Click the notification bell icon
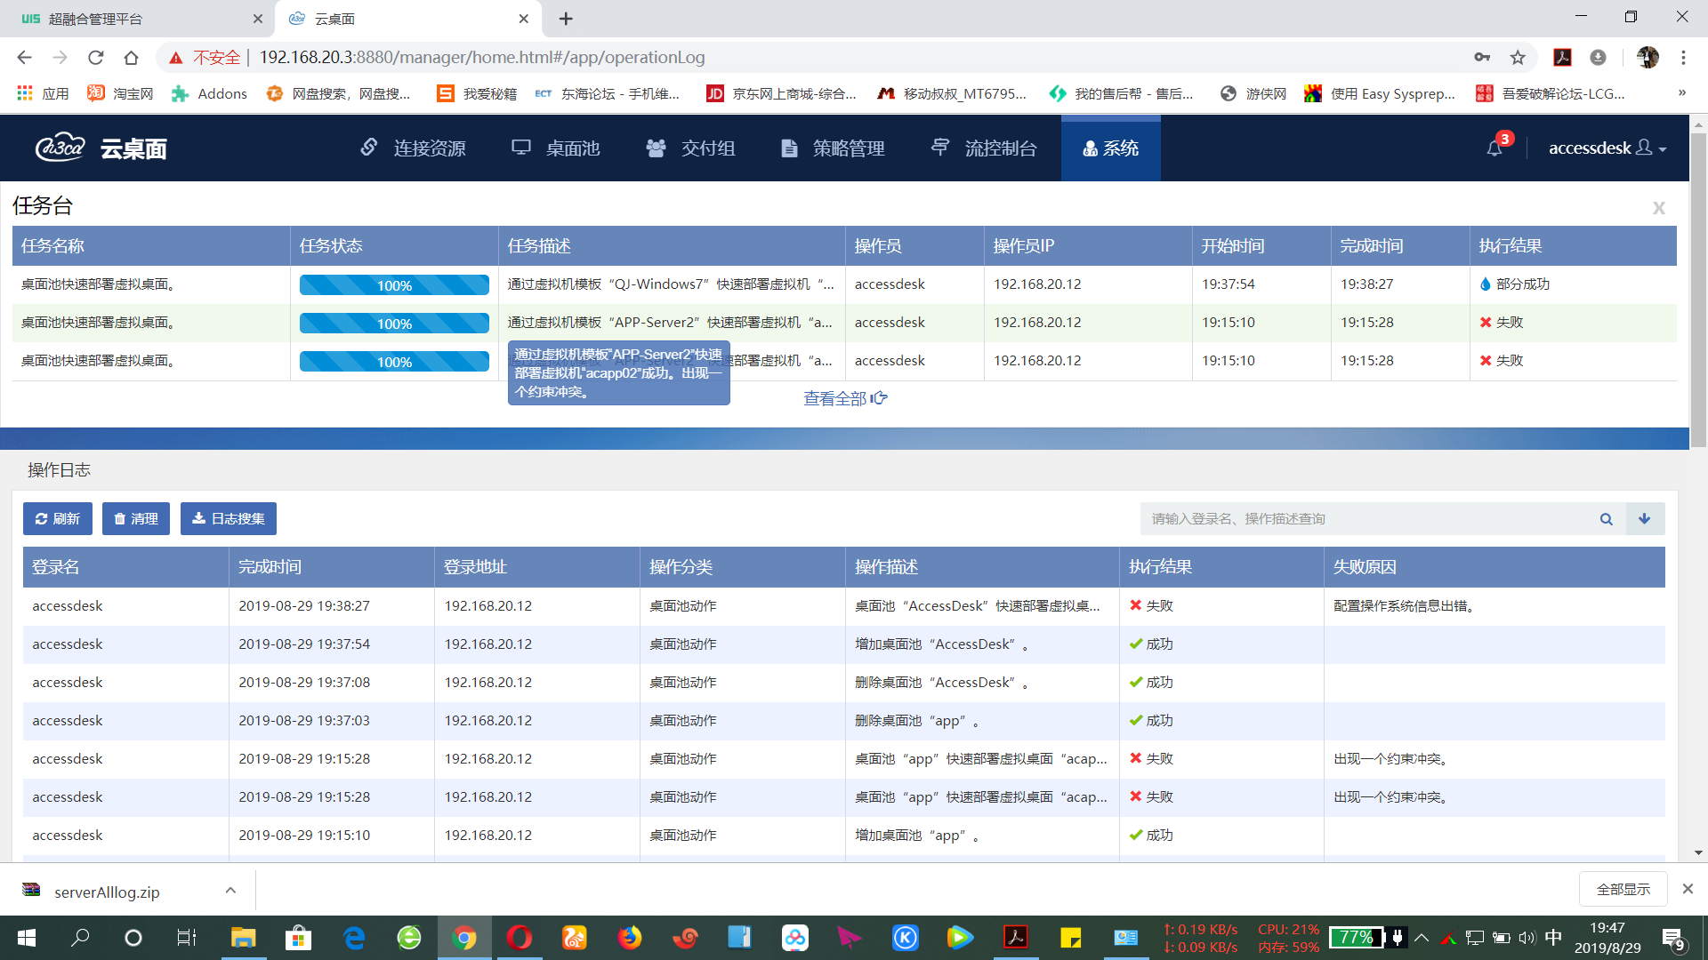1708x960 pixels. (x=1494, y=148)
